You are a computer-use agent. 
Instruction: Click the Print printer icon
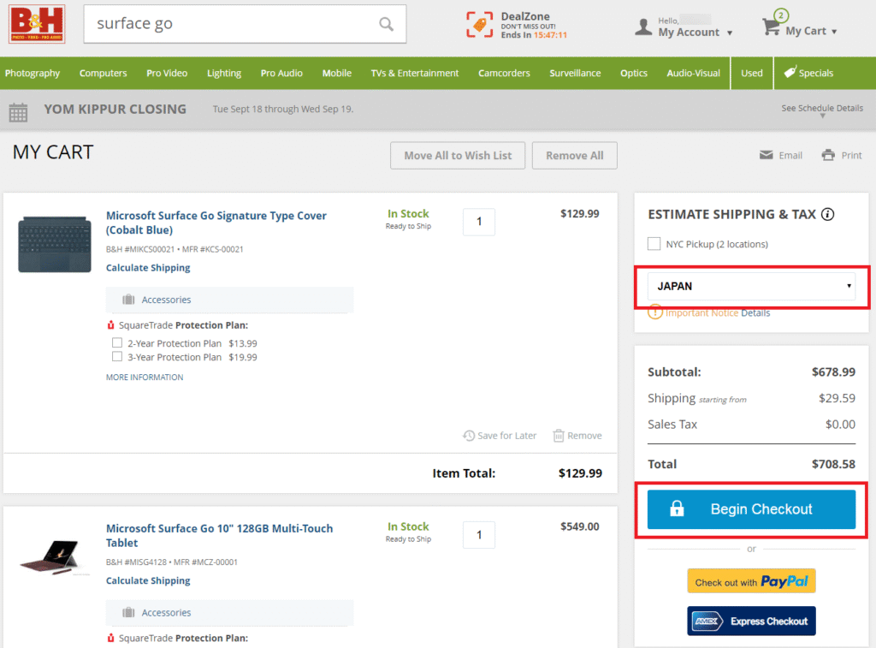coord(828,155)
